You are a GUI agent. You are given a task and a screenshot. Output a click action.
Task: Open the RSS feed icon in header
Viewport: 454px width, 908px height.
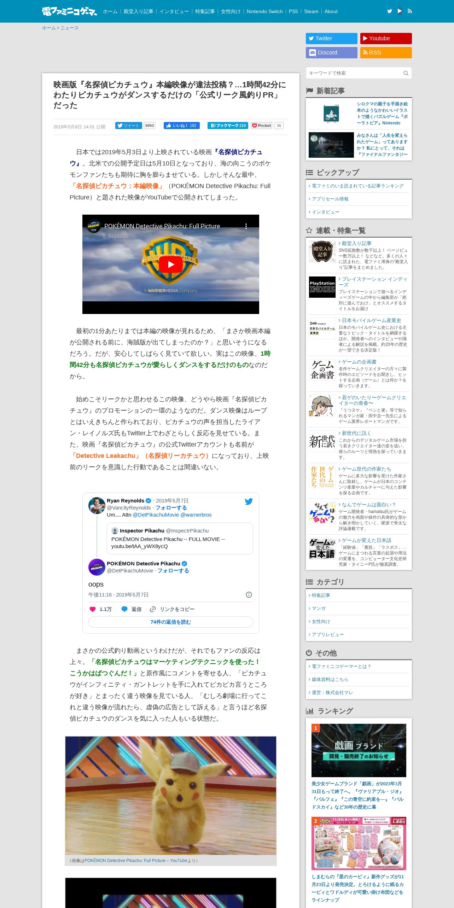[x=410, y=11]
